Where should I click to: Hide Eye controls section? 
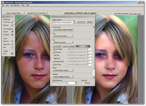pos(62,42)
